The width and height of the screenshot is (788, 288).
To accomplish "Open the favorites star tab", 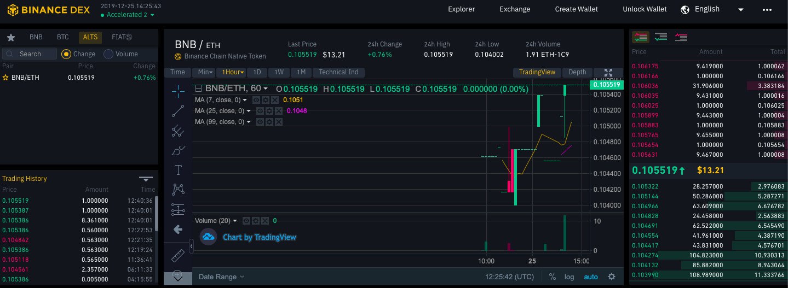I will pos(10,38).
